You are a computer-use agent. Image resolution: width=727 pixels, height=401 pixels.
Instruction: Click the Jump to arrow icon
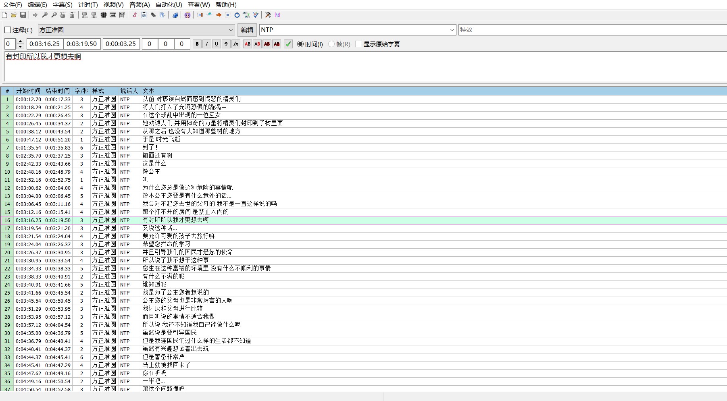point(35,15)
